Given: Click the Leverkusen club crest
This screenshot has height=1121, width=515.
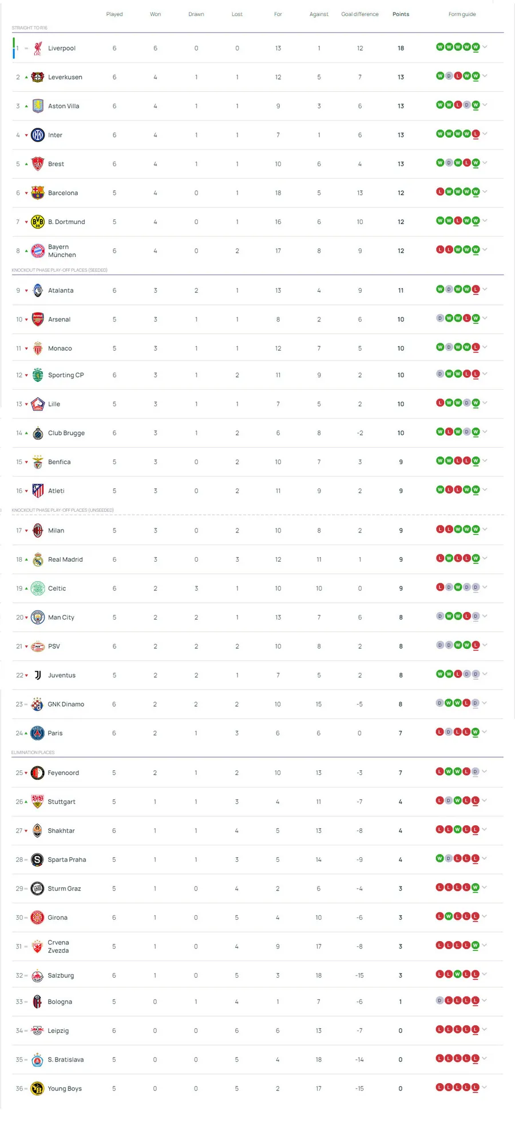Looking at the screenshot, I should 38,77.
